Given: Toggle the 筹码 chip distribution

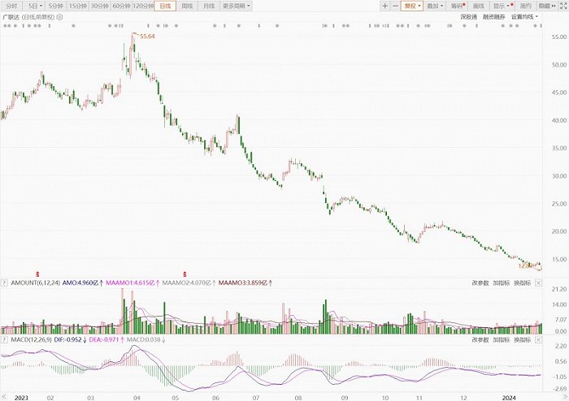Looking at the screenshot, I should 458,6.
